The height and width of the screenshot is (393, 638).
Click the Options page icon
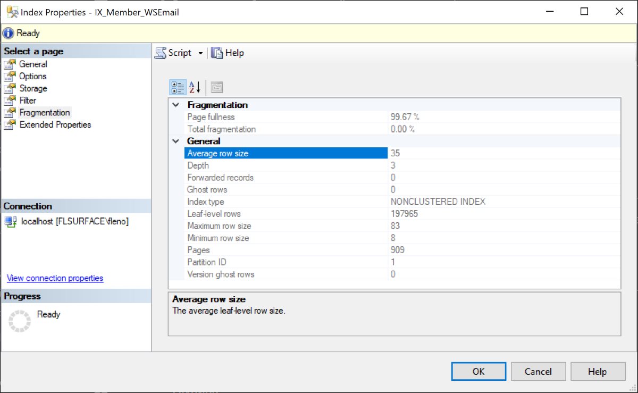pos(10,76)
